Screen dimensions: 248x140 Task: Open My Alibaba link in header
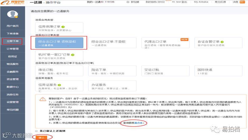(x=201, y=2)
